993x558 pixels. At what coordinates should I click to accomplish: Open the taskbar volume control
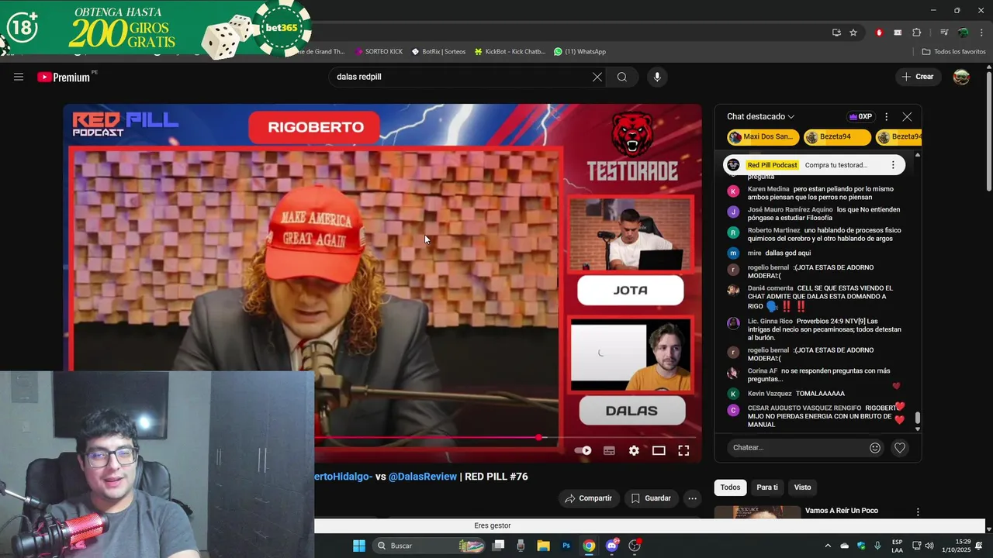(x=929, y=546)
